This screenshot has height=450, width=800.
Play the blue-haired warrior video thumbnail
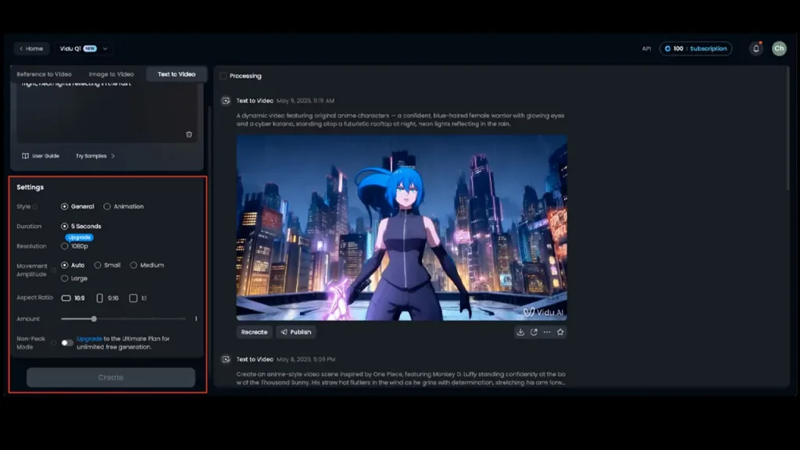[x=402, y=227]
